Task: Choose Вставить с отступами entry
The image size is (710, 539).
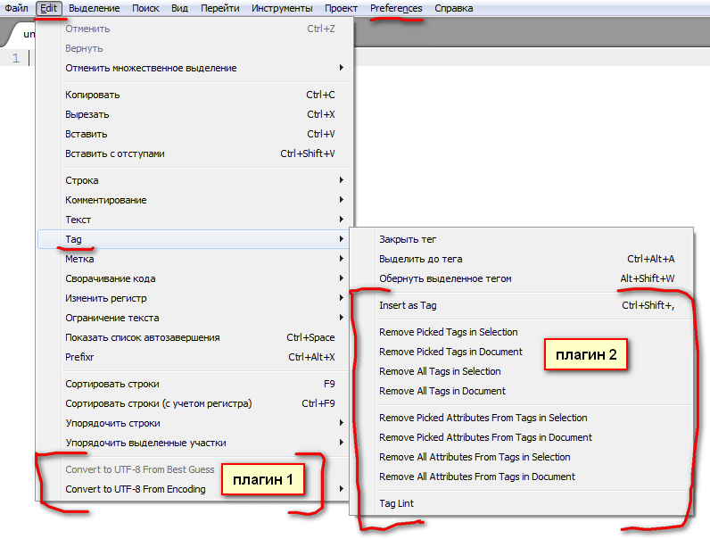Action: (194, 153)
